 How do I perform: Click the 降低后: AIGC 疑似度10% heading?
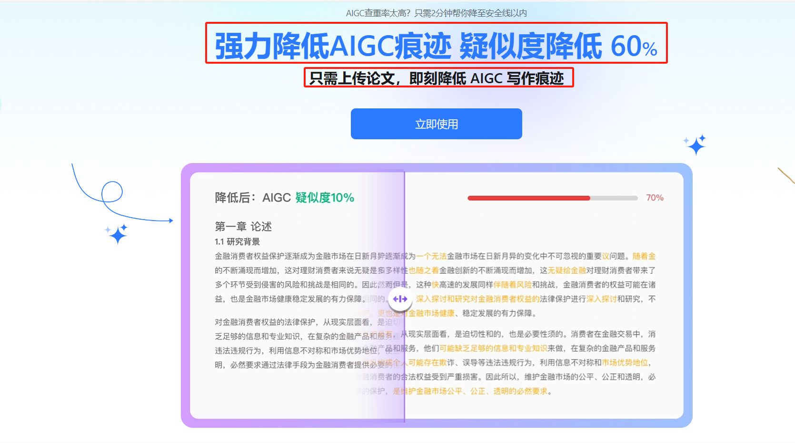(x=284, y=198)
